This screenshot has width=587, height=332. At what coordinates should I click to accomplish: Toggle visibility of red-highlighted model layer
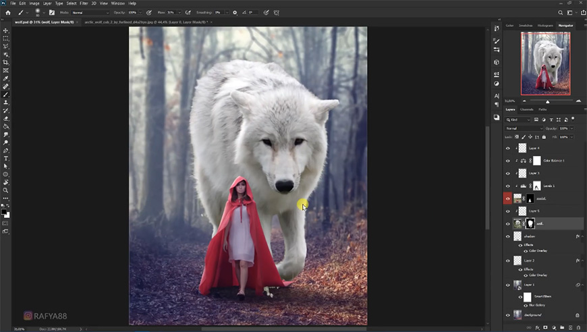tap(508, 199)
